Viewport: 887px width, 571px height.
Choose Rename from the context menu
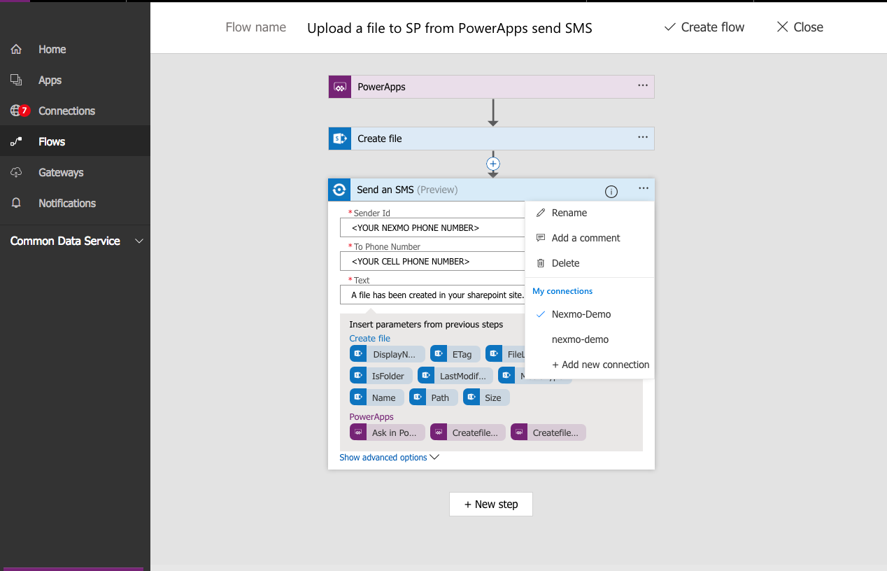point(569,213)
